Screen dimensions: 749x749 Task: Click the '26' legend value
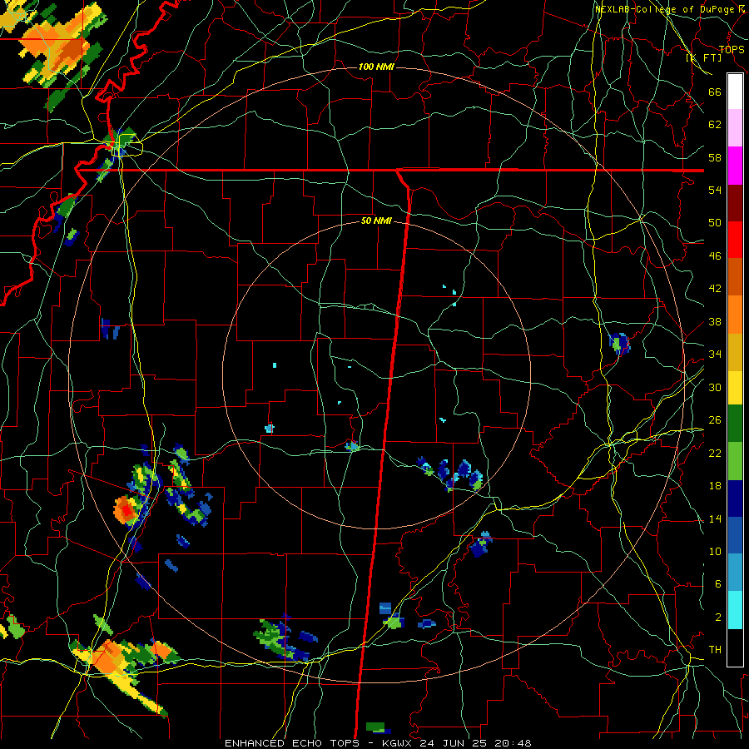tap(715, 420)
